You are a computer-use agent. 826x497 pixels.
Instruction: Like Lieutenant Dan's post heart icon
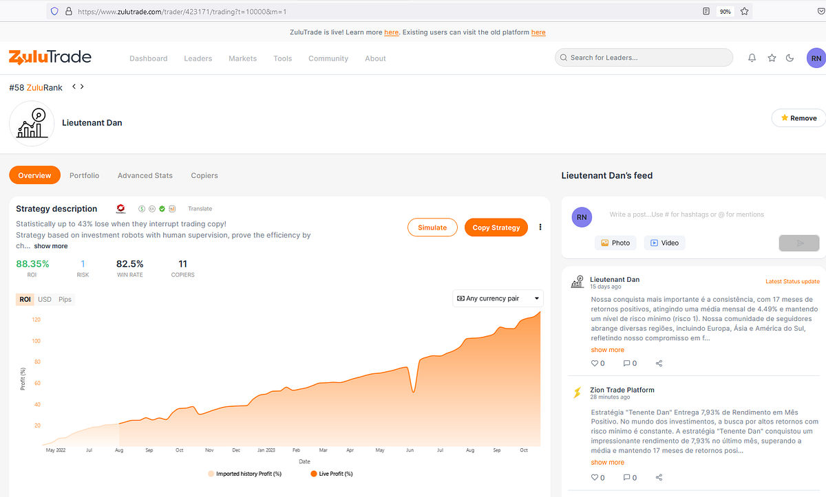pyautogui.click(x=595, y=363)
